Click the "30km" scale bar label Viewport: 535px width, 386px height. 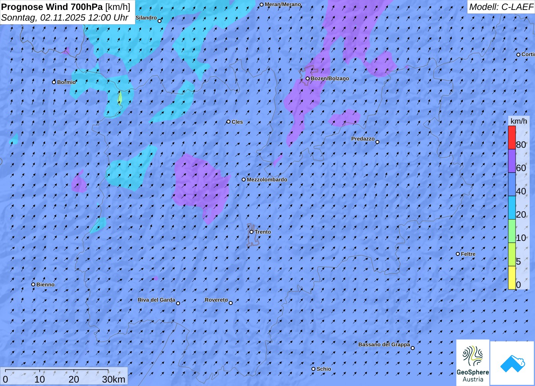click(x=113, y=379)
